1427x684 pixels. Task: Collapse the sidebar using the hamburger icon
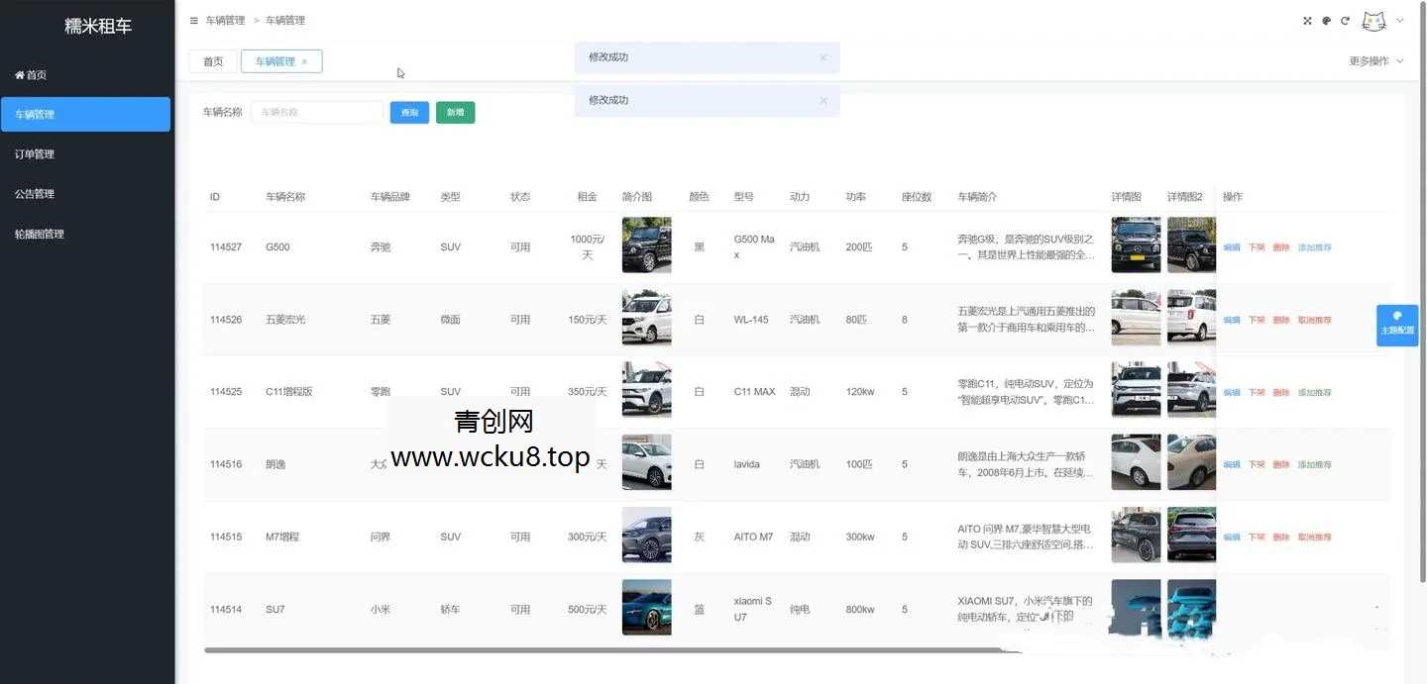(x=193, y=20)
